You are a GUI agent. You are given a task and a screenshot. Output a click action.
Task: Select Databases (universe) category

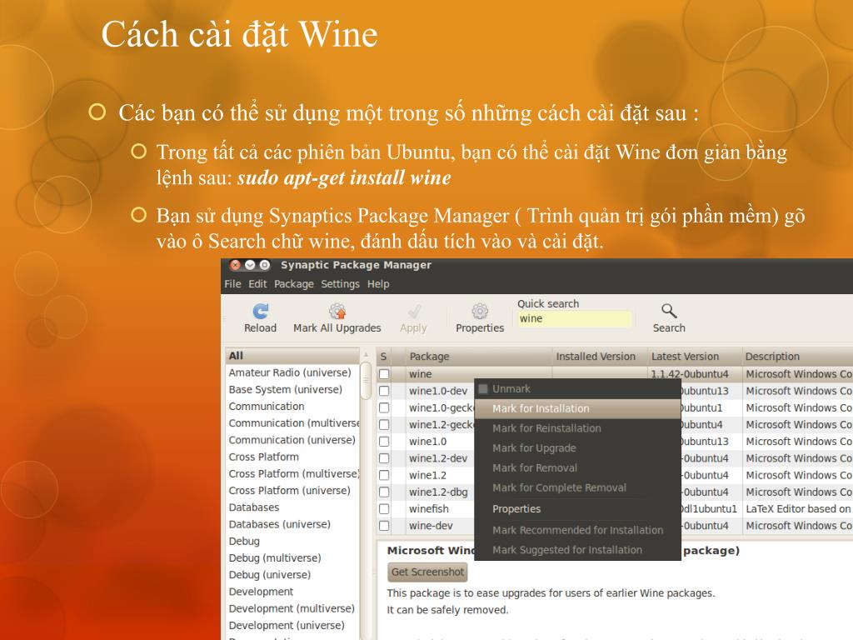292,525
